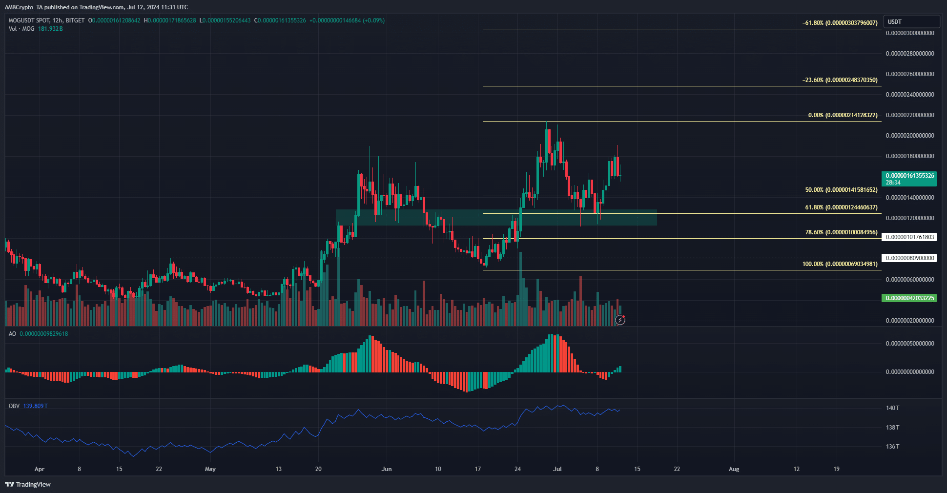Viewport: 947px width, 493px height.
Task: Click the Apr label on the time axis
Action: pos(40,469)
